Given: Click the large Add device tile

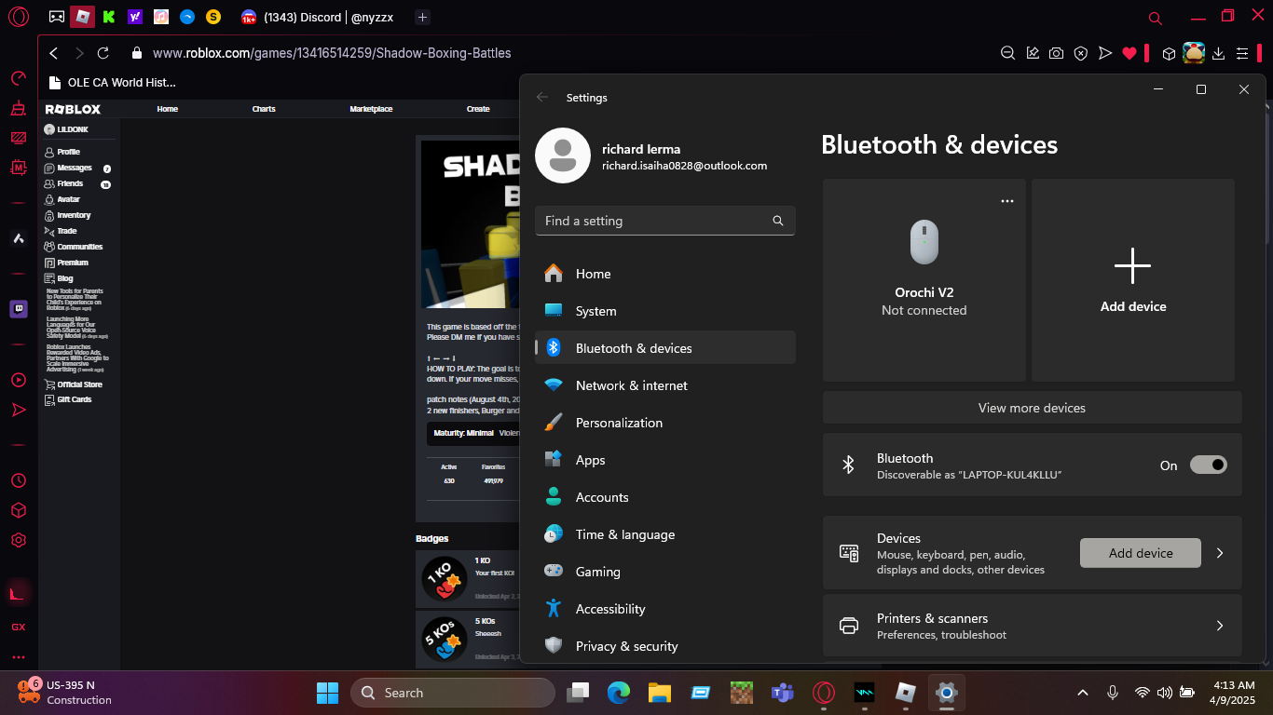Looking at the screenshot, I should (x=1133, y=280).
